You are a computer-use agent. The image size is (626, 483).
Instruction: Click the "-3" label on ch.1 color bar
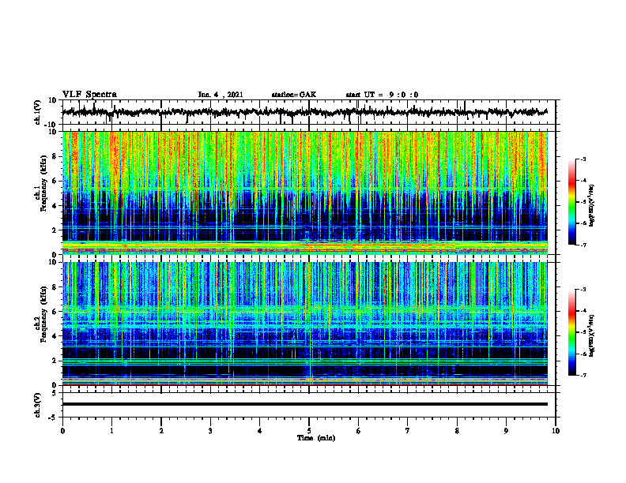click(583, 159)
